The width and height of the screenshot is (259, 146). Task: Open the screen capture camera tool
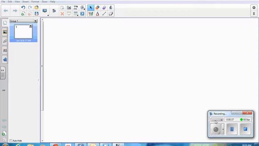69,8
